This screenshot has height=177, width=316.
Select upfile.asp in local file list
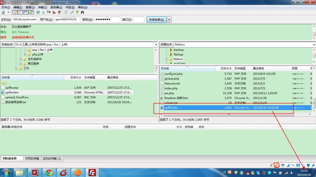point(12,87)
